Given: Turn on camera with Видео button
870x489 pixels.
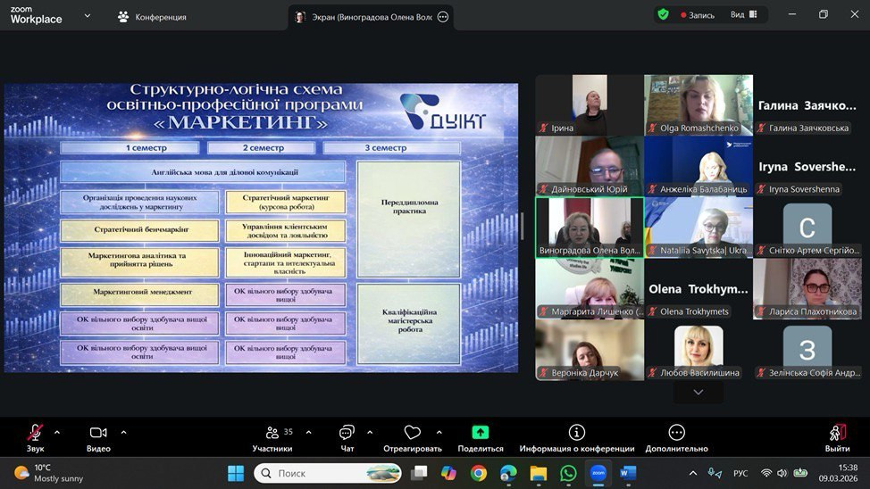Looking at the screenshot, I should click(x=98, y=433).
